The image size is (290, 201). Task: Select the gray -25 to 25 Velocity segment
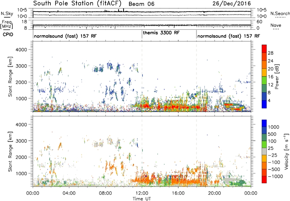(264, 152)
